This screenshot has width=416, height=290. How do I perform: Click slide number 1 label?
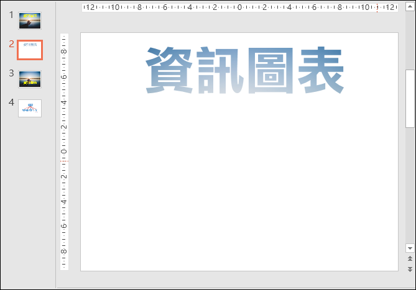(x=11, y=15)
